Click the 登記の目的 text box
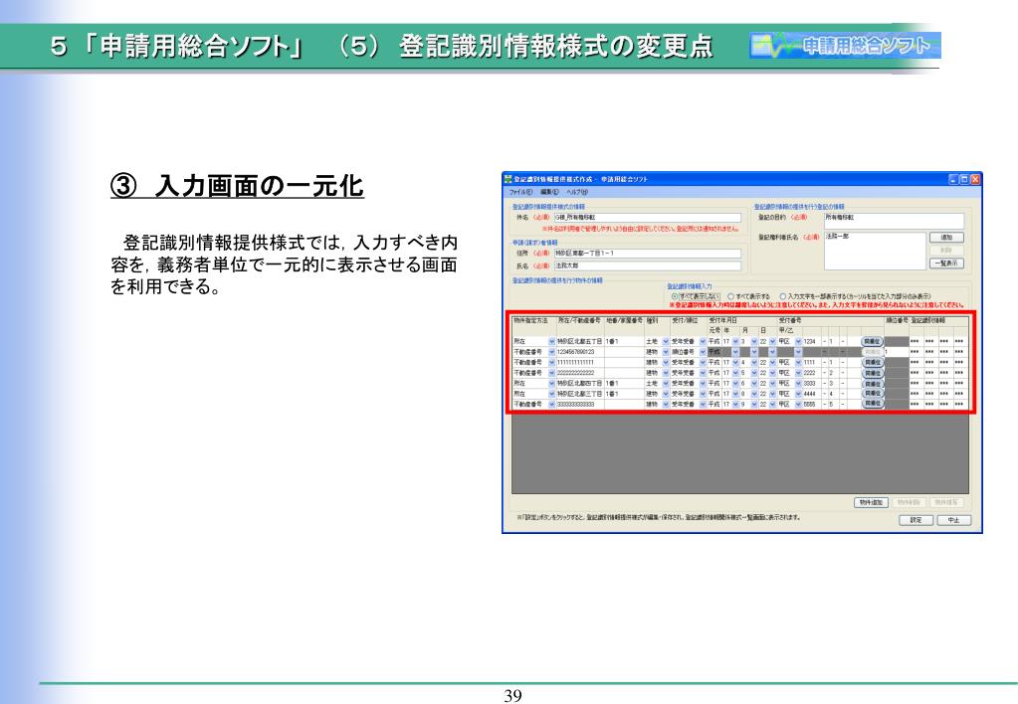Viewport: 1018px width, 704px height. click(x=894, y=222)
